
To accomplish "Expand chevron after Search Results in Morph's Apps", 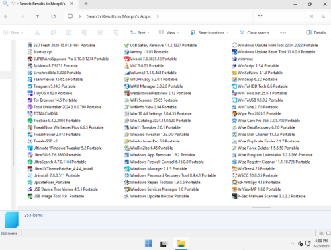I will pos(158,16).
